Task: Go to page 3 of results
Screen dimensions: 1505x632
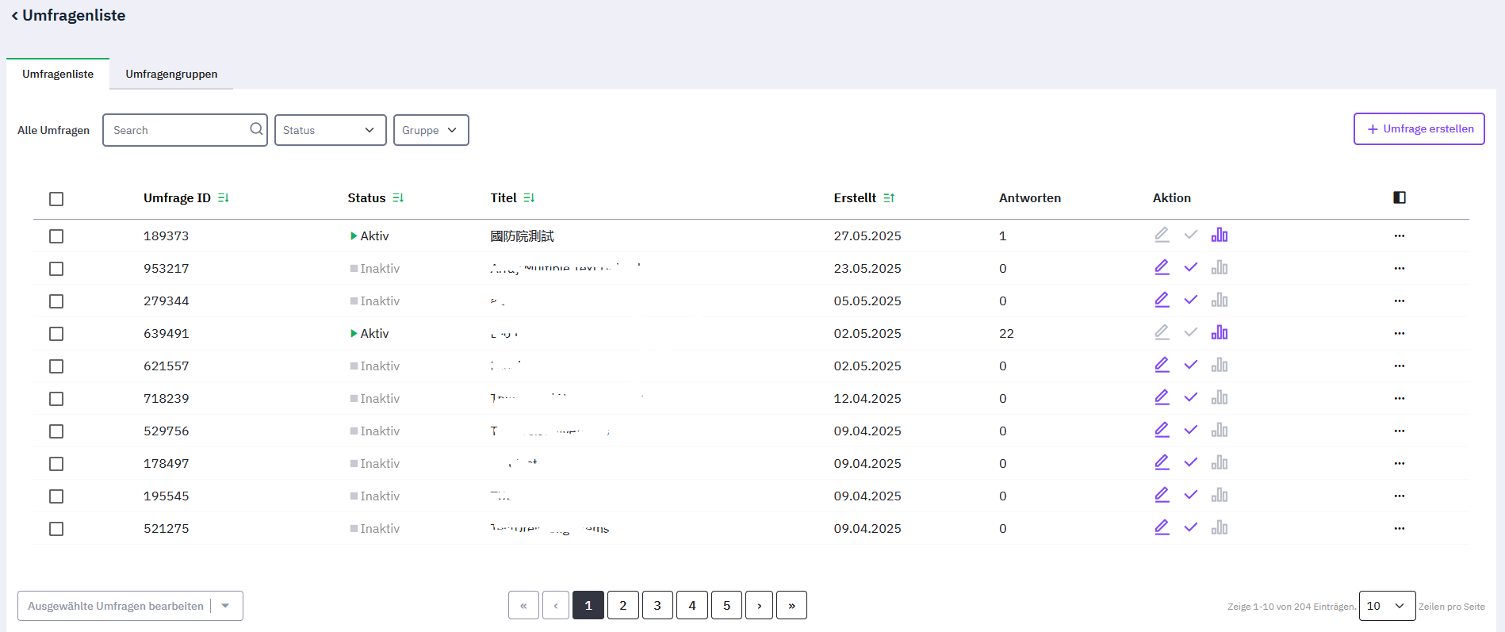Action: coord(657,605)
